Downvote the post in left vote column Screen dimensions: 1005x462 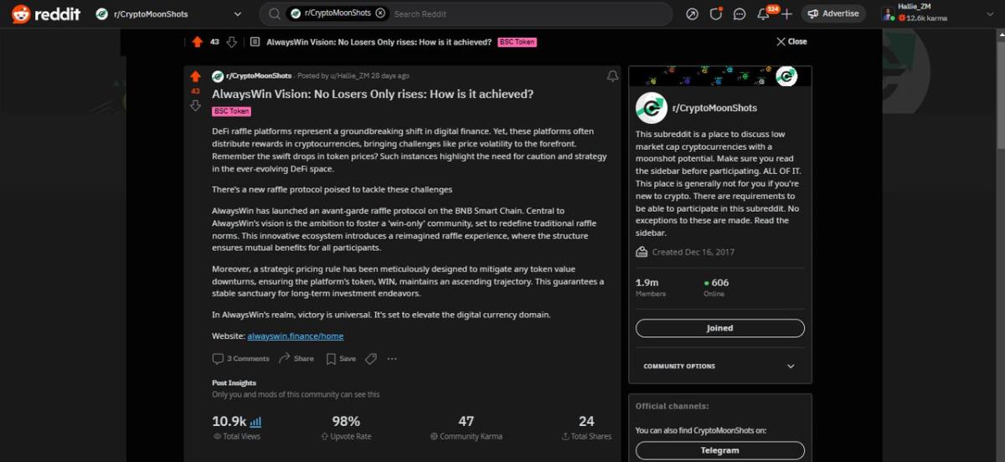(x=195, y=105)
